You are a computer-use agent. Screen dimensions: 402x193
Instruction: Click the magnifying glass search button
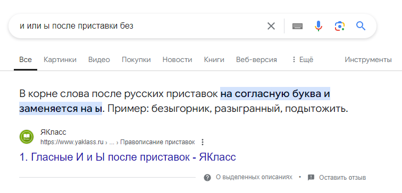click(361, 26)
